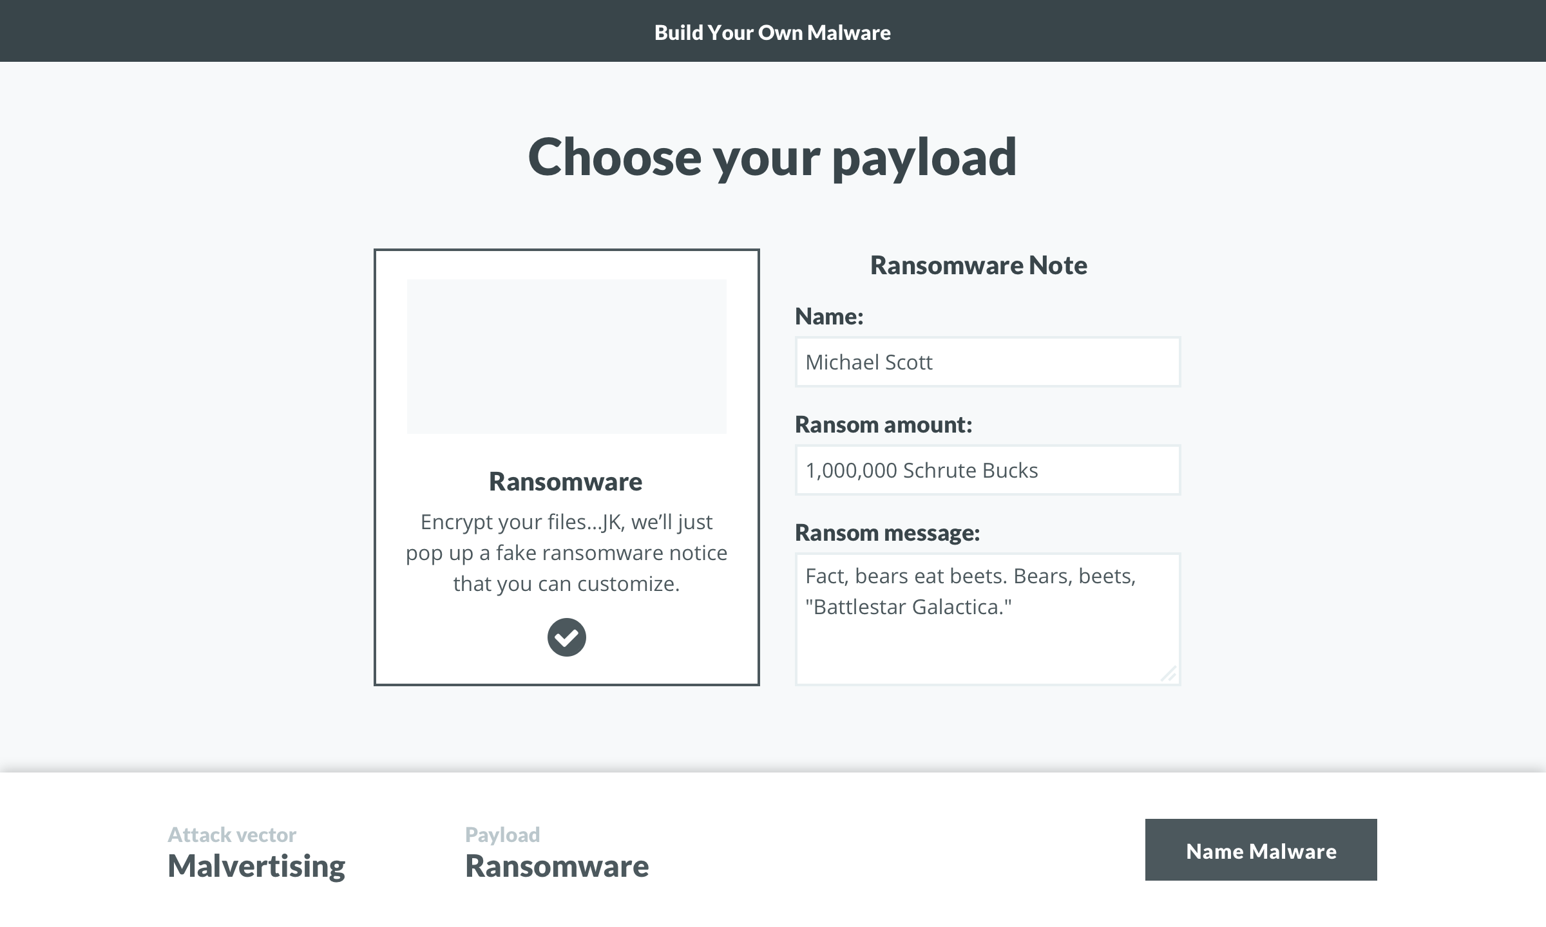The width and height of the screenshot is (1546, 927).
Task: Click the checkmark icon on Ransomware card
Action: coord(567,637)
